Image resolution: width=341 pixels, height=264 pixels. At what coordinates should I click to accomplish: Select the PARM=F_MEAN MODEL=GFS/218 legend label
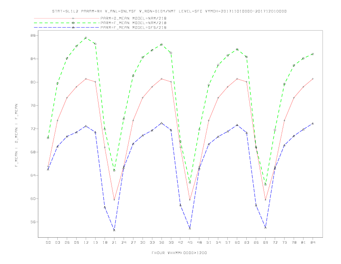click(133, 28)
